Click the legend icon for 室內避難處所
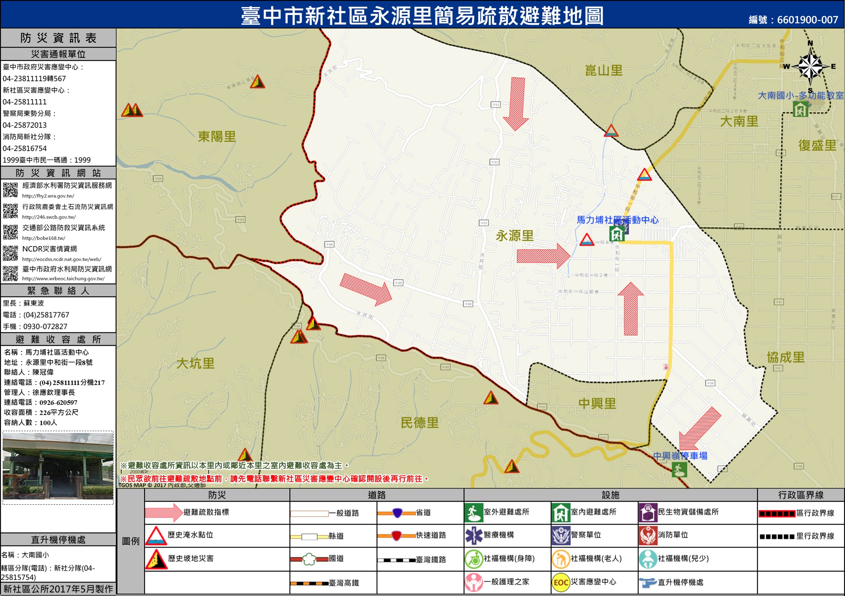845x596 pixels. tap(561, 513)
